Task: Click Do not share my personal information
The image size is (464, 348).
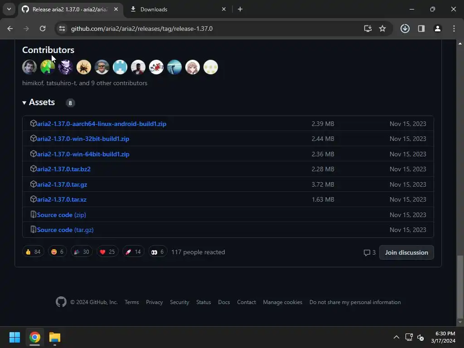Action: [x=355, y=302]
